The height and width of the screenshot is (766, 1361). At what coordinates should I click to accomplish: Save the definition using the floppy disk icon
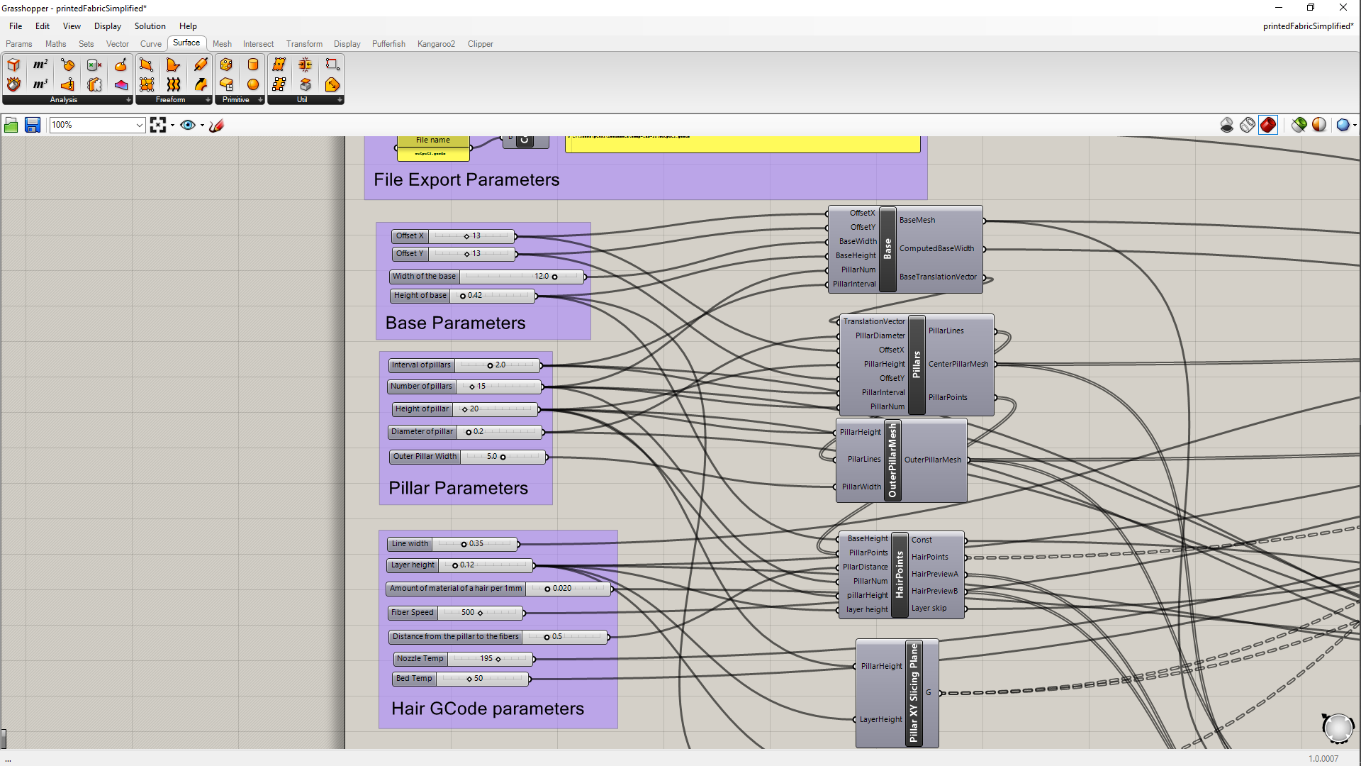[33, 125]
